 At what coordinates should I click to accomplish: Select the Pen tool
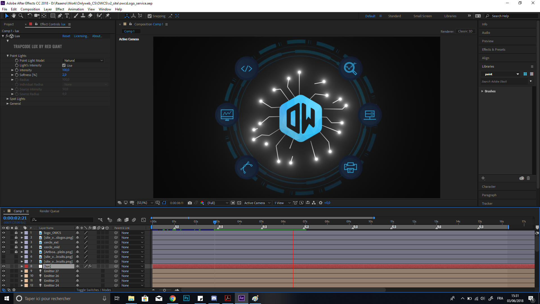[60, 16]
